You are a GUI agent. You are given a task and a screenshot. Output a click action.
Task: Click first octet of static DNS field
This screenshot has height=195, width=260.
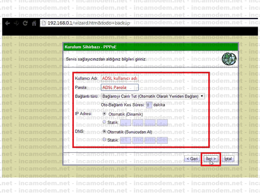pos(126,140)
